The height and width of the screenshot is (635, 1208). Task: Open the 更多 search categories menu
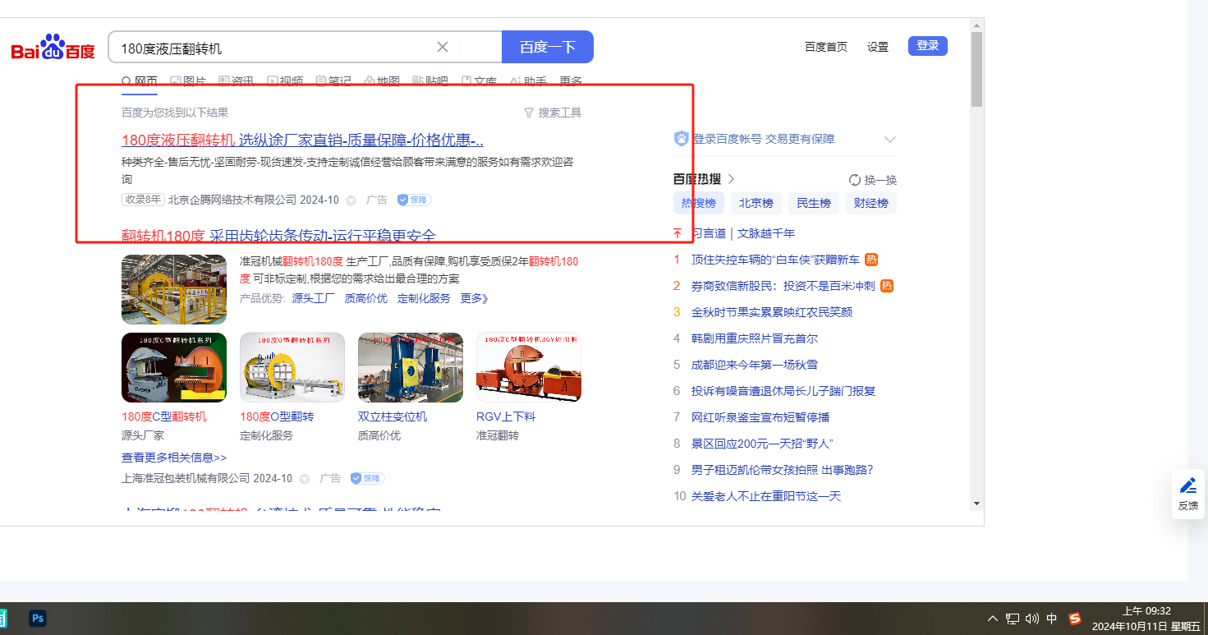(571, 81)
